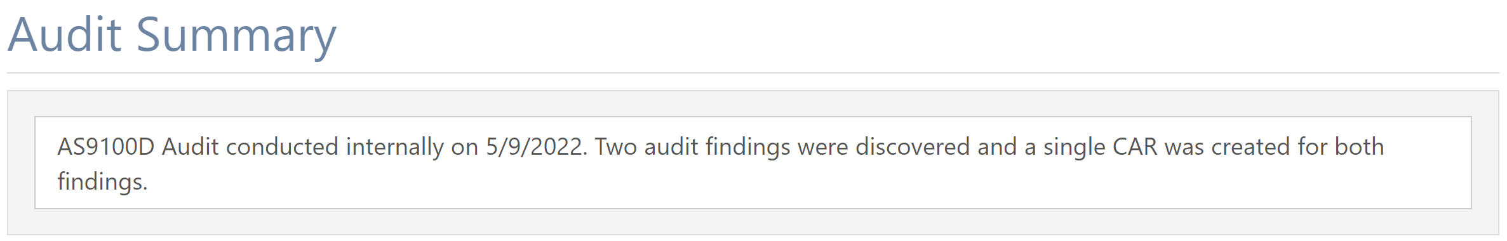This screenshot has height=241, width=1507.
Task: Click the horizontal divider below the heading
Action: (753, 73)
